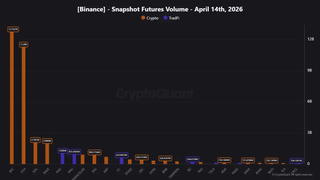The height and width of the screenshot is (180, 320).
Task: Click the 104.1041M CRCL label
Action: pos(296,161)
